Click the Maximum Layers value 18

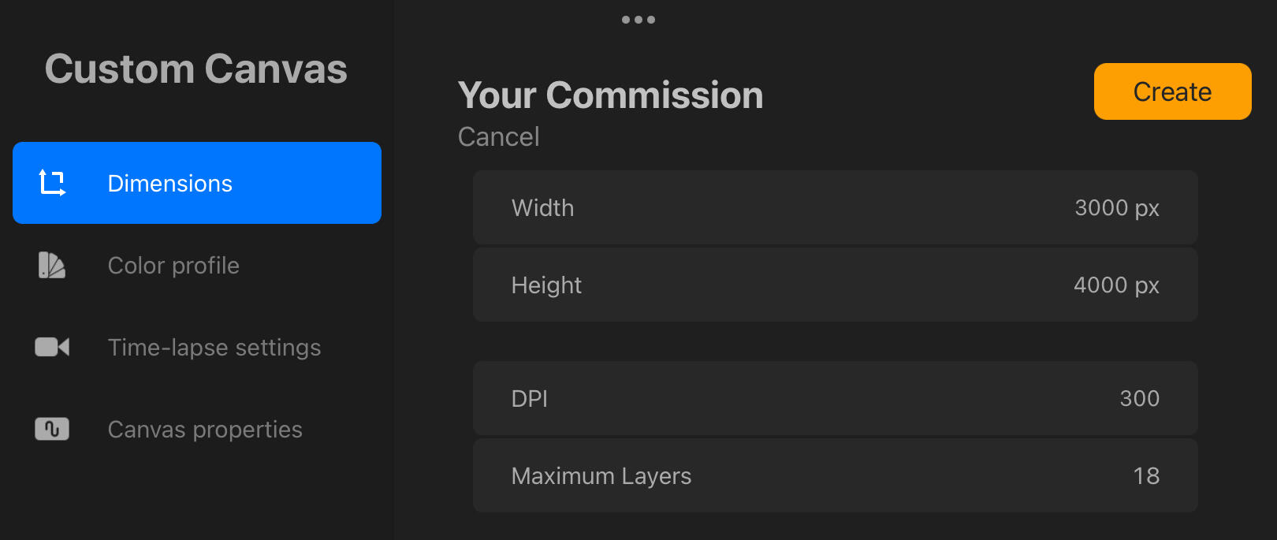[x=1146, y=476]
